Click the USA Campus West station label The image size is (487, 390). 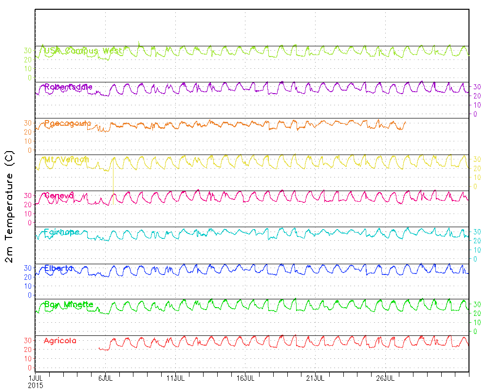click(83, 51)
